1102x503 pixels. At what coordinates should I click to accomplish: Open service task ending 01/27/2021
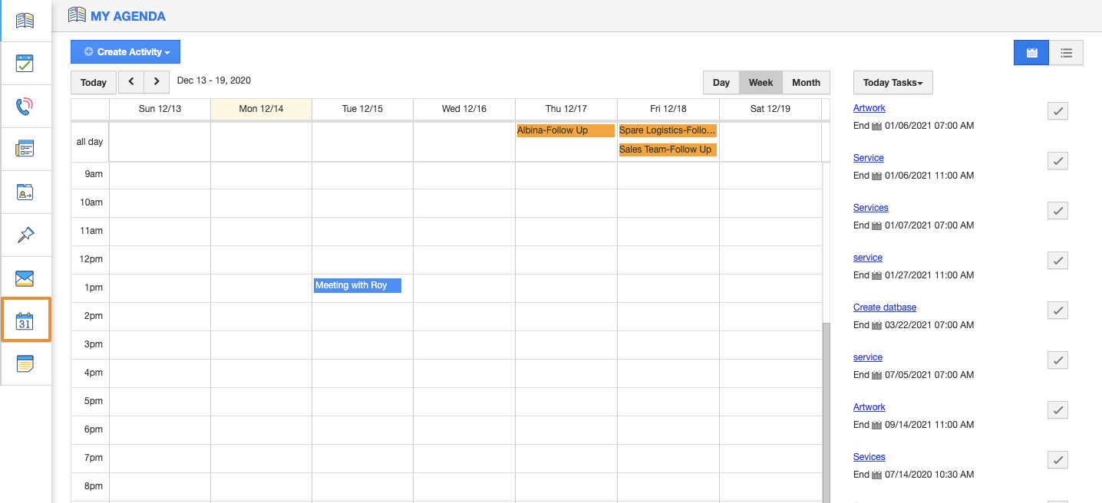tap(868, 258)
